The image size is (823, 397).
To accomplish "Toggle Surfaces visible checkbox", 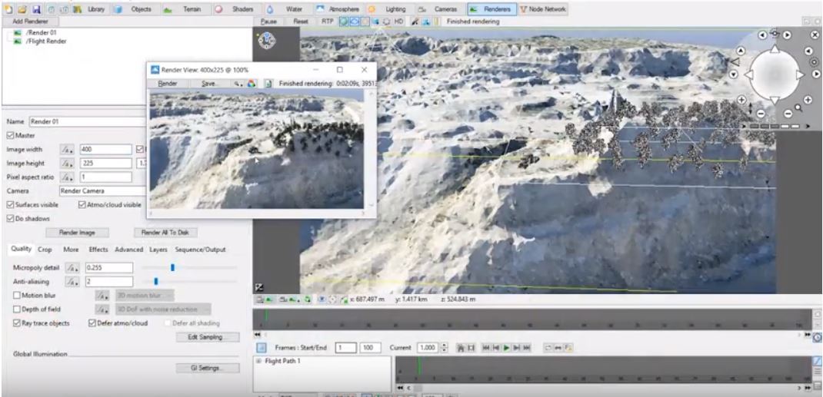I will (x=11, y=205).
